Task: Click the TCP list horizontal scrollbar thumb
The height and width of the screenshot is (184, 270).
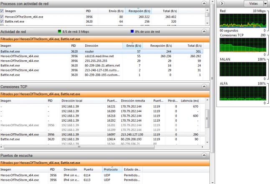Action: (79, 147)
